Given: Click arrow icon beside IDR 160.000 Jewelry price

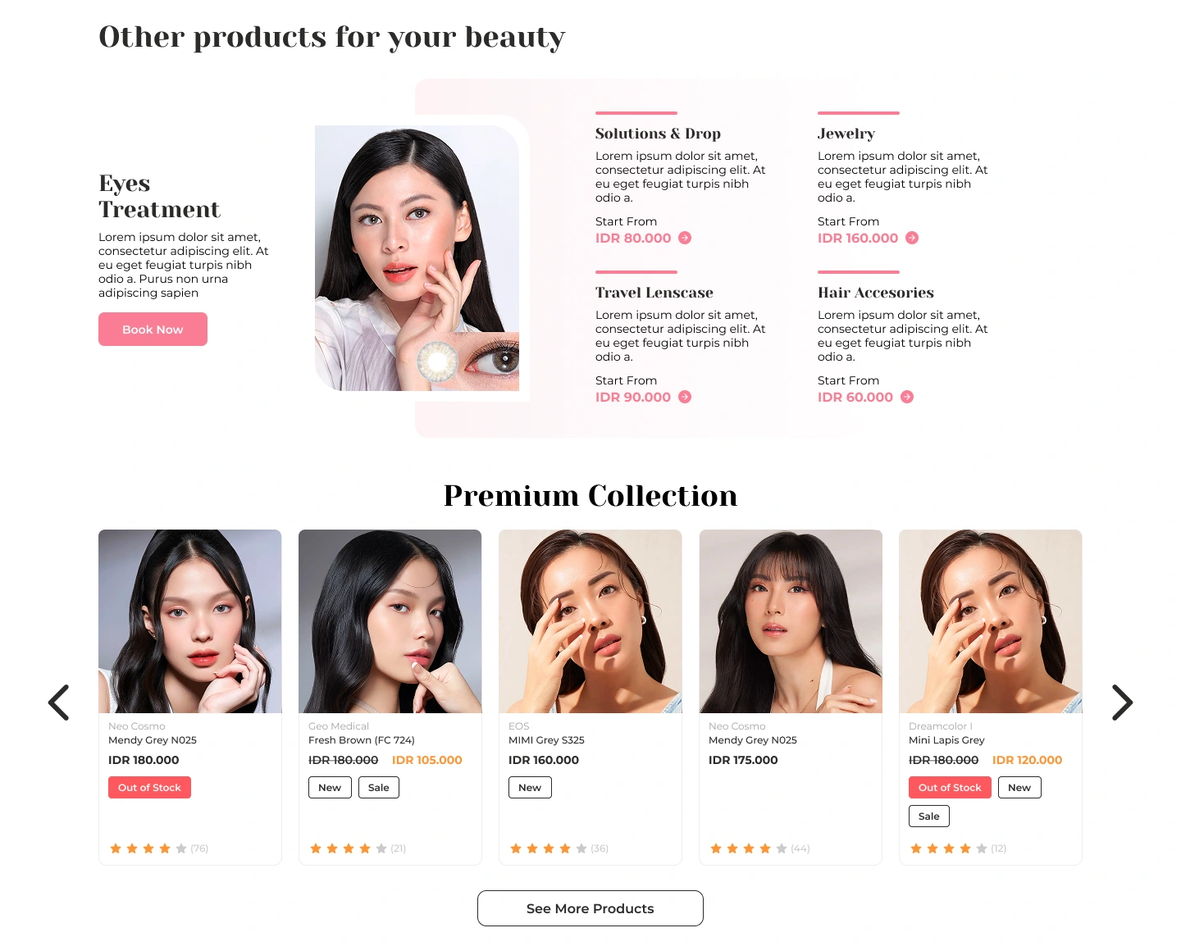Looking at the screenshot, I should point(912,238).
